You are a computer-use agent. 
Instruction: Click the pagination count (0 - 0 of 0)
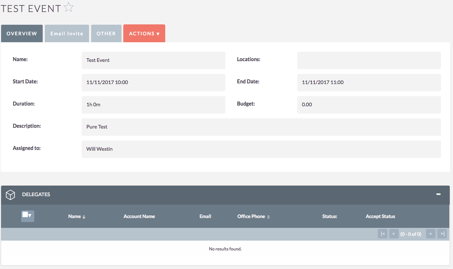[411, 234]
